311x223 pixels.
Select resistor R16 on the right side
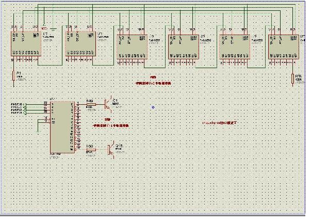(293, 78)
